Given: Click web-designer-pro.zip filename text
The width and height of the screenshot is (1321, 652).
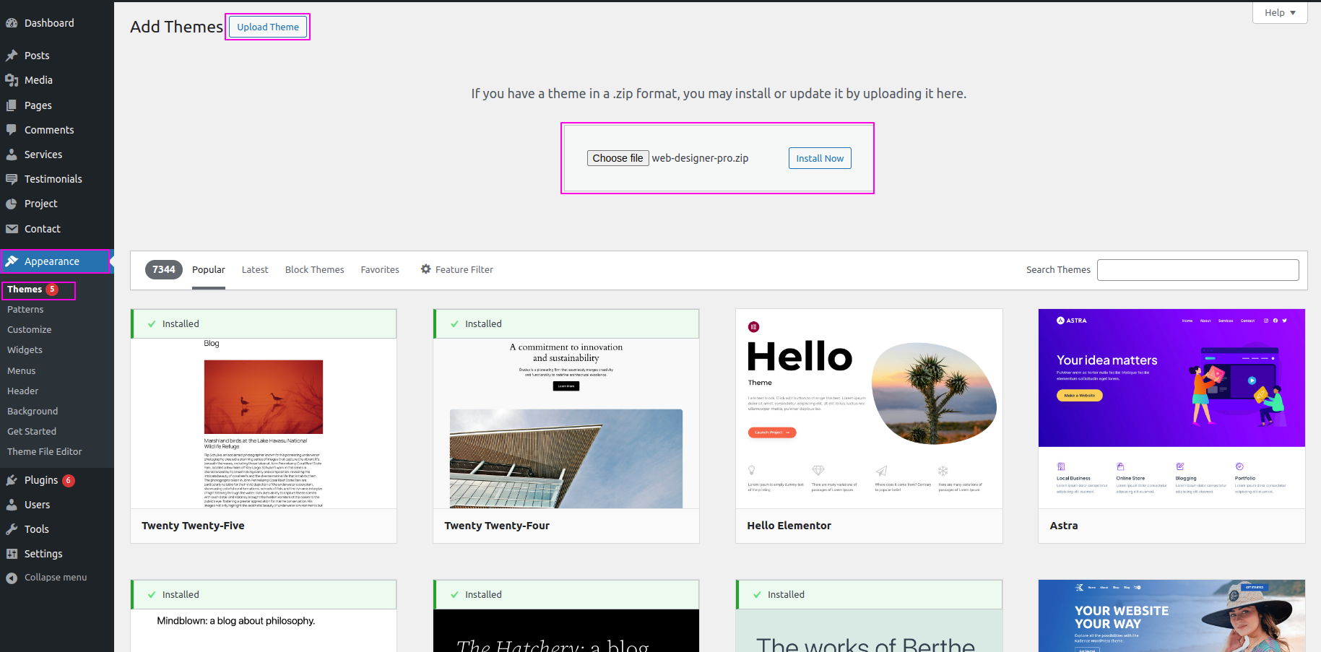Looking at the screenshot, I should [700, 158].
